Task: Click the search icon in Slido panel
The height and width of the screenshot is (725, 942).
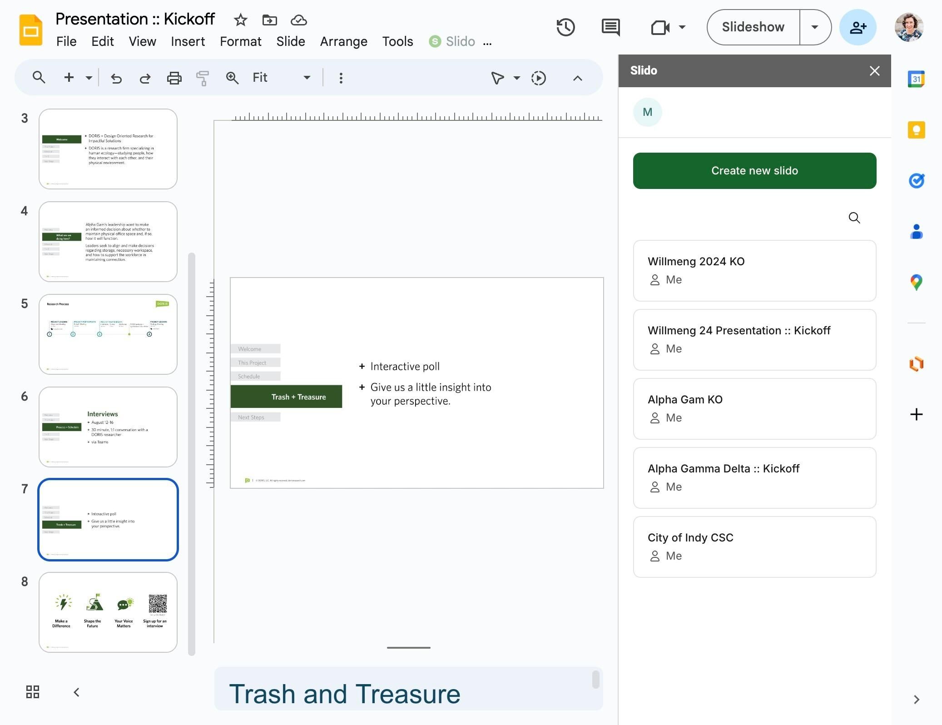Action: point(854,218)
